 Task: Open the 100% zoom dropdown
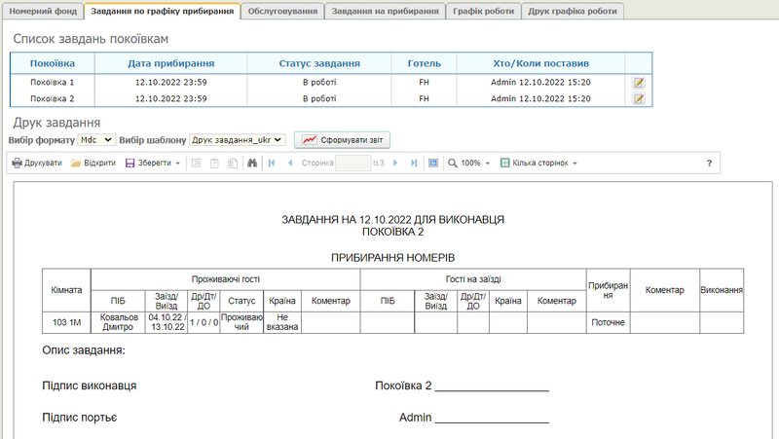(470, 164)
